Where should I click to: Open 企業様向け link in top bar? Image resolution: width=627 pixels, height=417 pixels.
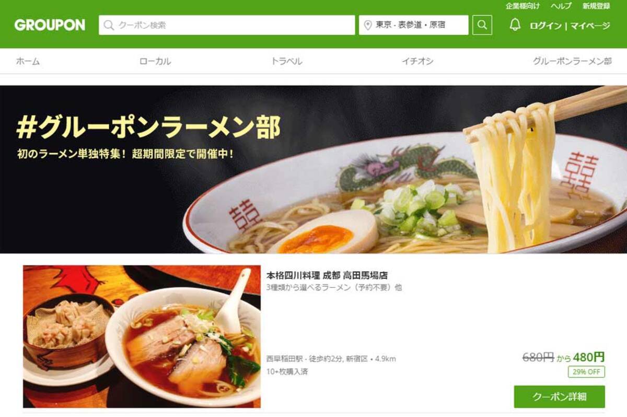tap(522, 6)
